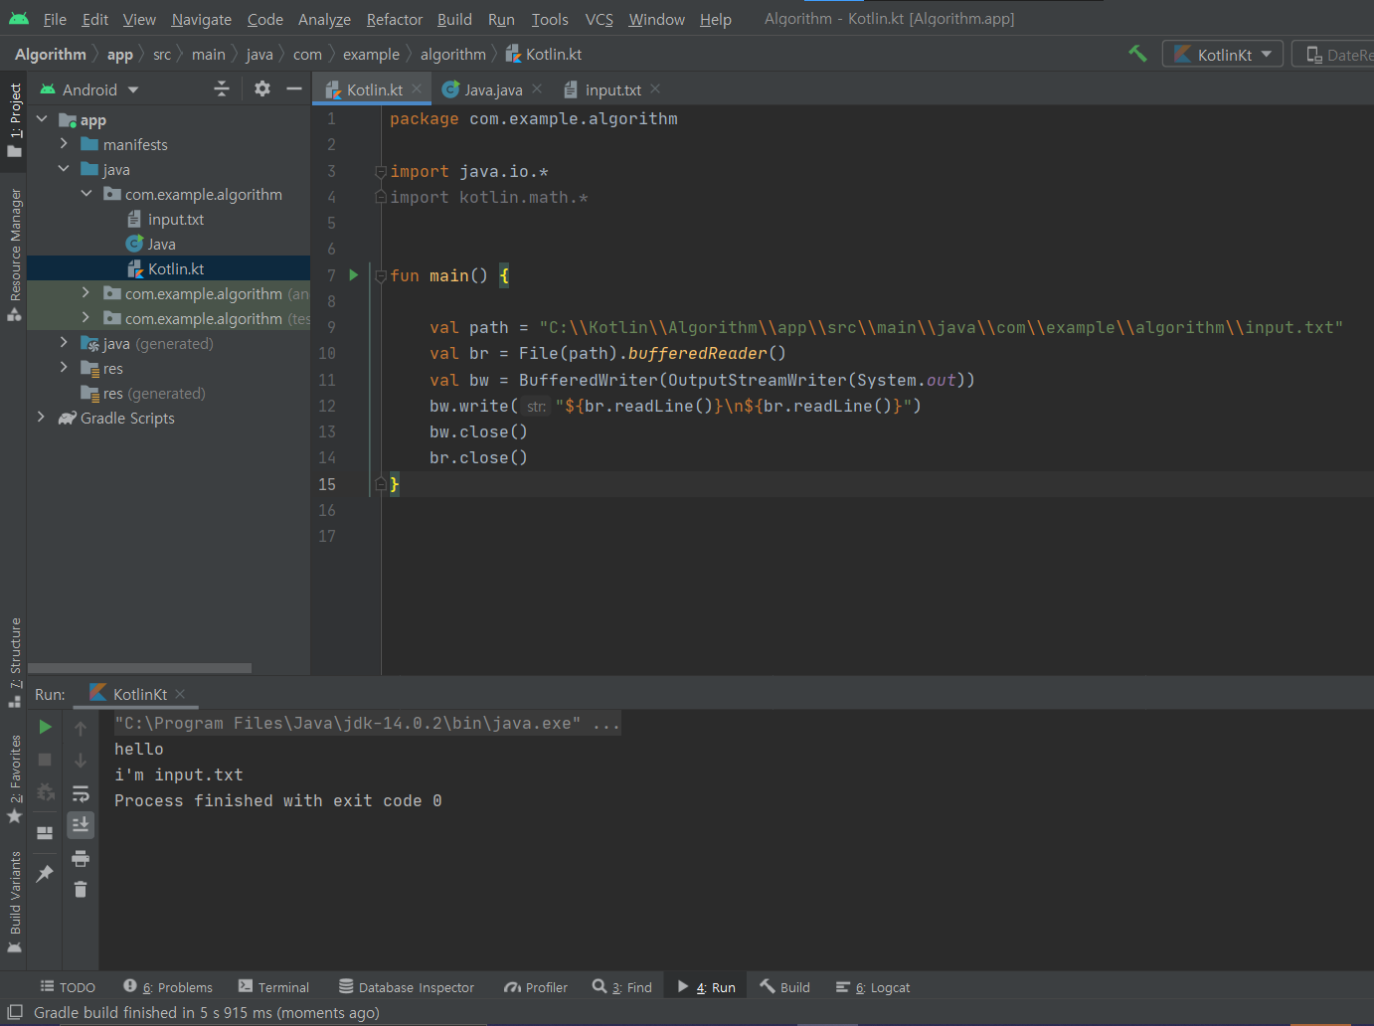Click the Stop button in Run panel

pyautogui.click(x=45, y=760)
